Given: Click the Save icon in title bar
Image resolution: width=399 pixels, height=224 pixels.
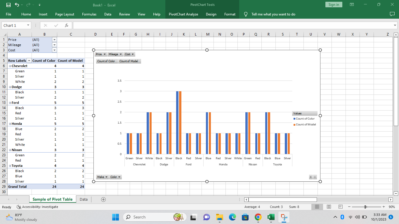Looking at the screenshot, I should coord(8,5).
